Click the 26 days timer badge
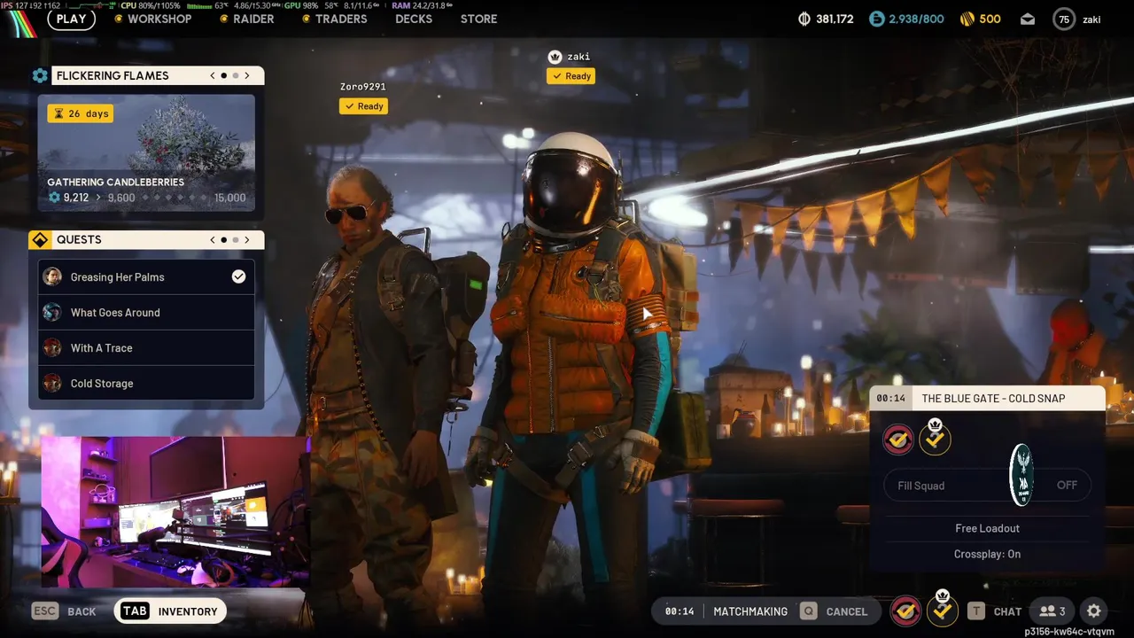The width and height of the screenshot is (1134, 638). 81,113
